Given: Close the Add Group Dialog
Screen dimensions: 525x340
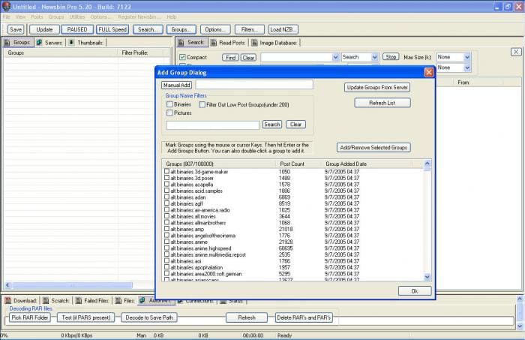Looking at the screenshot, I should click(x=429, y=72).
